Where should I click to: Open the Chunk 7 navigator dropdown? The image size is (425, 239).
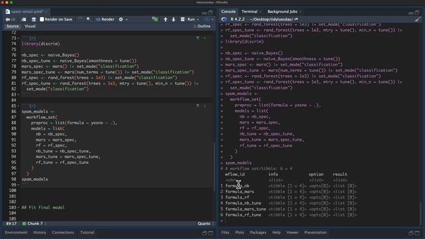coord(35,224)
